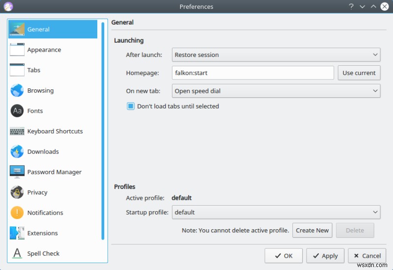Open Password Manager monitor icon

click(17, 172)
